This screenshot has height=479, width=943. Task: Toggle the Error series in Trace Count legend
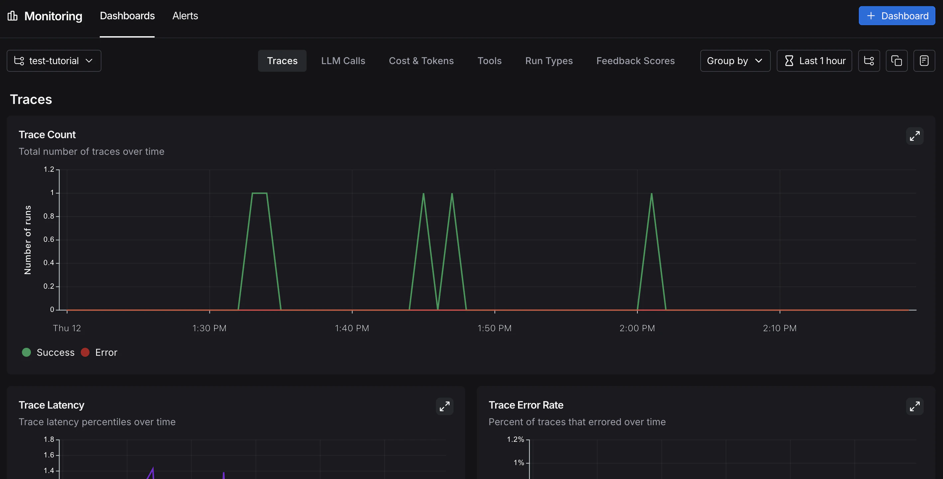(99, 352)
